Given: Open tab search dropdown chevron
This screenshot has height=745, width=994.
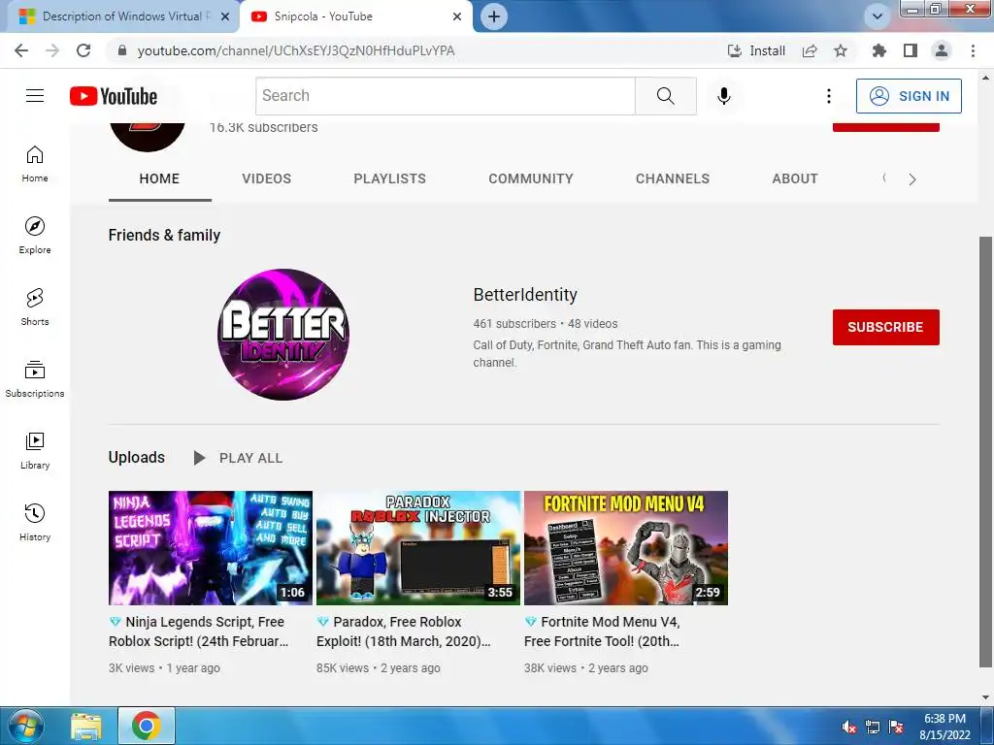Looking at the screenshot, I should (x=878, y=16).
